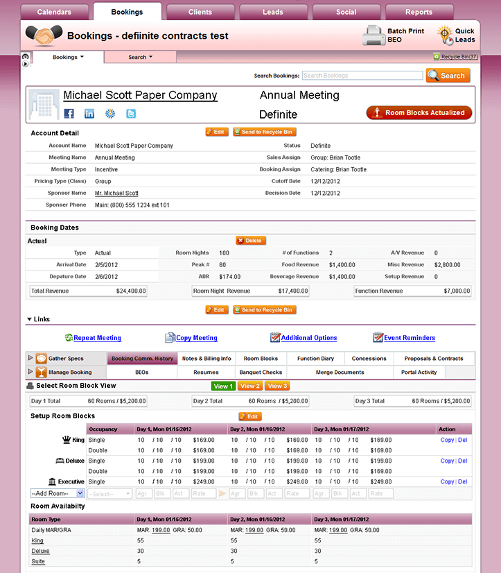Focus the Search Bookings input field
The height and width of the screenshot is (573, 501).
click(362, 76)
